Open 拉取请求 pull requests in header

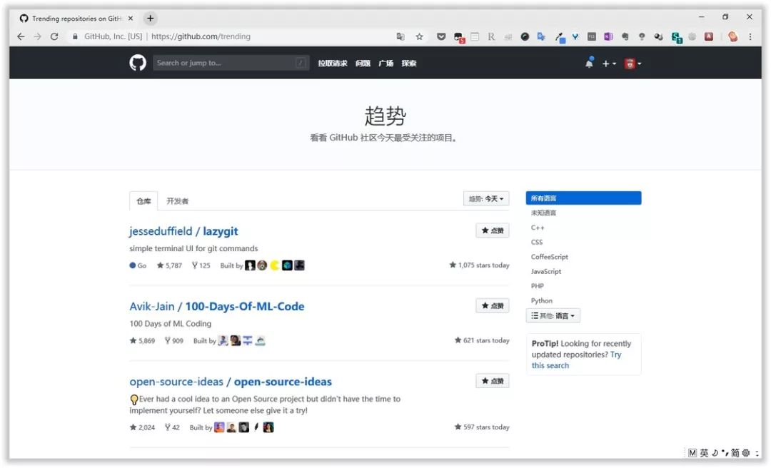(333, 63)
